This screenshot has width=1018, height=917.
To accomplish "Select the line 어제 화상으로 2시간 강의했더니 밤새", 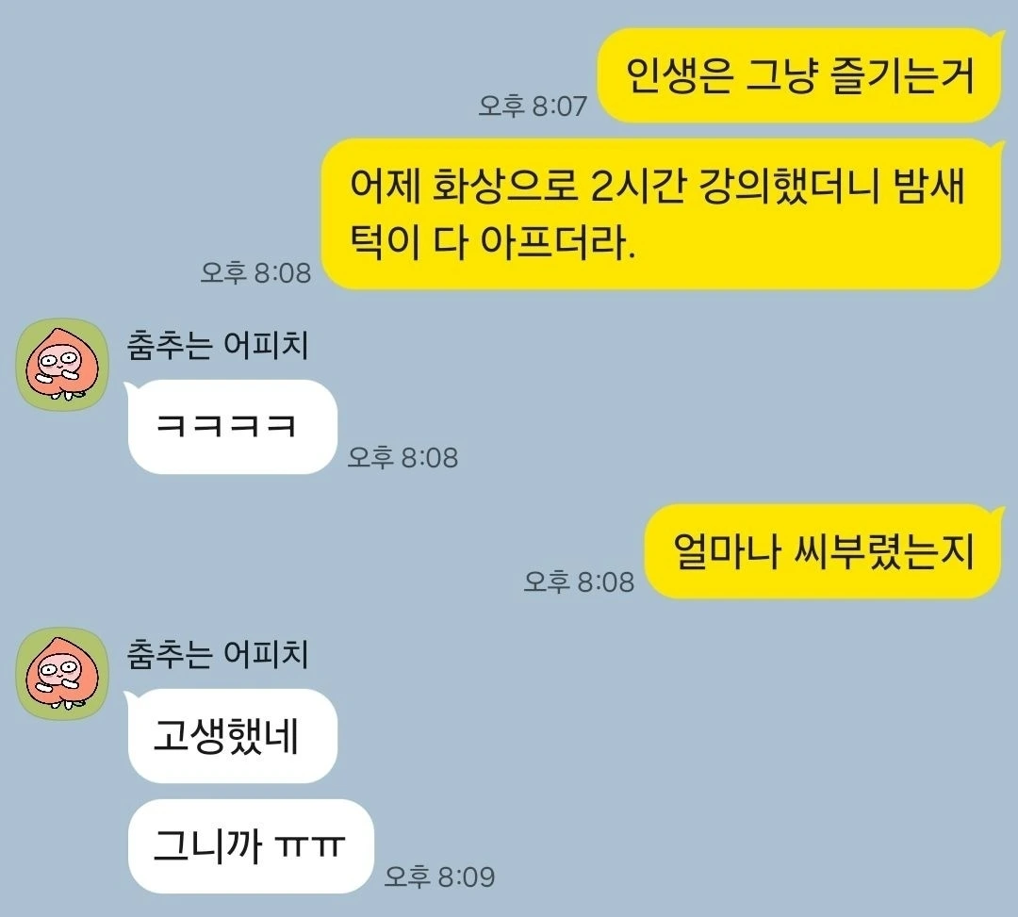I will pos(658,187).
